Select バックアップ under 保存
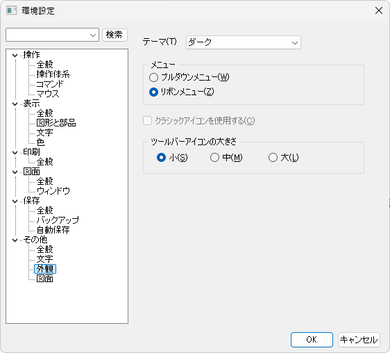This screenshot has width=390, height=353. [x=58, y=220]
